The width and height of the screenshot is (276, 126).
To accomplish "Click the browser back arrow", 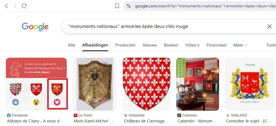I will (6, 6).
